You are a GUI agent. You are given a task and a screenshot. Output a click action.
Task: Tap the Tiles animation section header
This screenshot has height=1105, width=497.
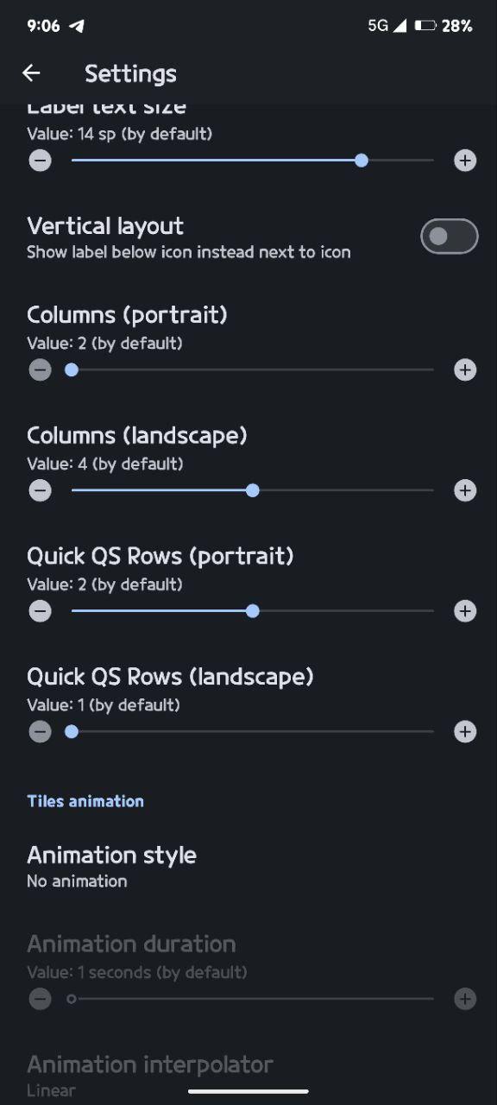tap(85, 801)
